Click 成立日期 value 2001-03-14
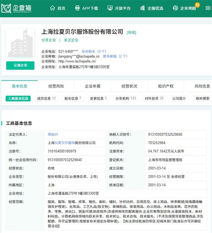 pyautogui.click(x=157, y=168)
